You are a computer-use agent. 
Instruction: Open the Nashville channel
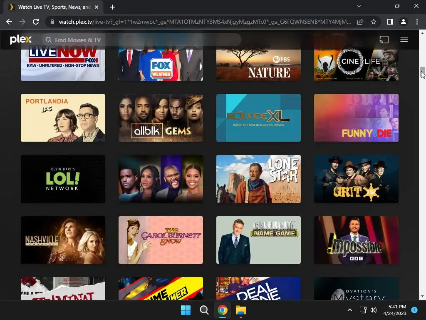(63, 240)
